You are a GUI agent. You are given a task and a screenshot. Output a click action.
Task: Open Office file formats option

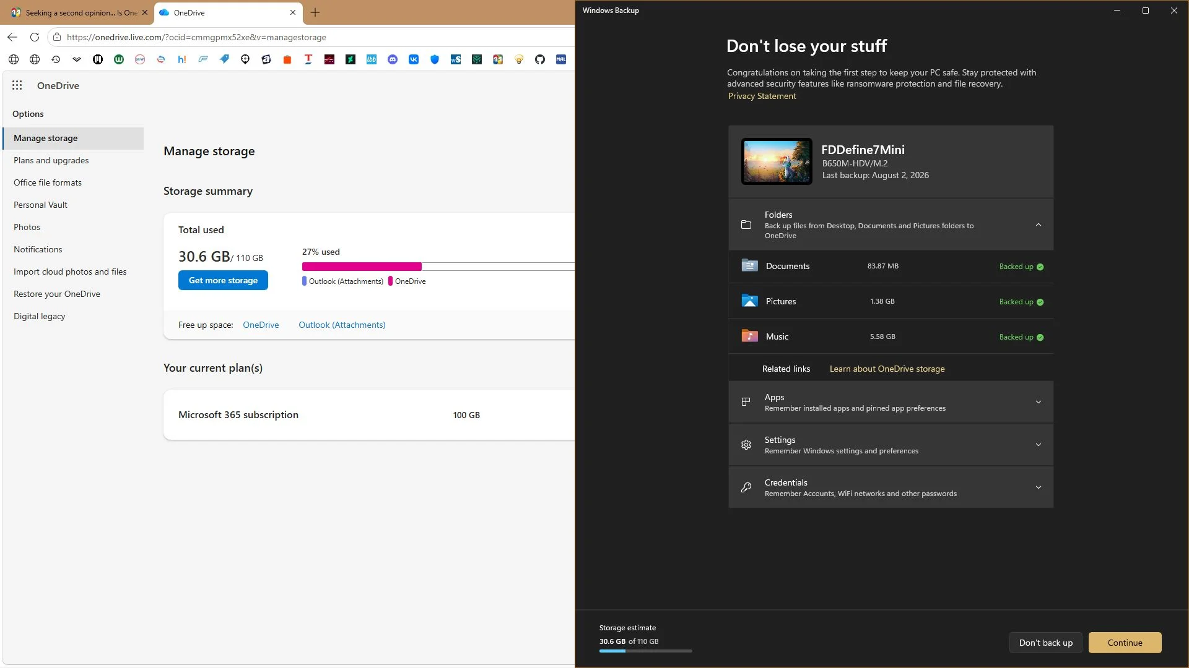point(73,182)
